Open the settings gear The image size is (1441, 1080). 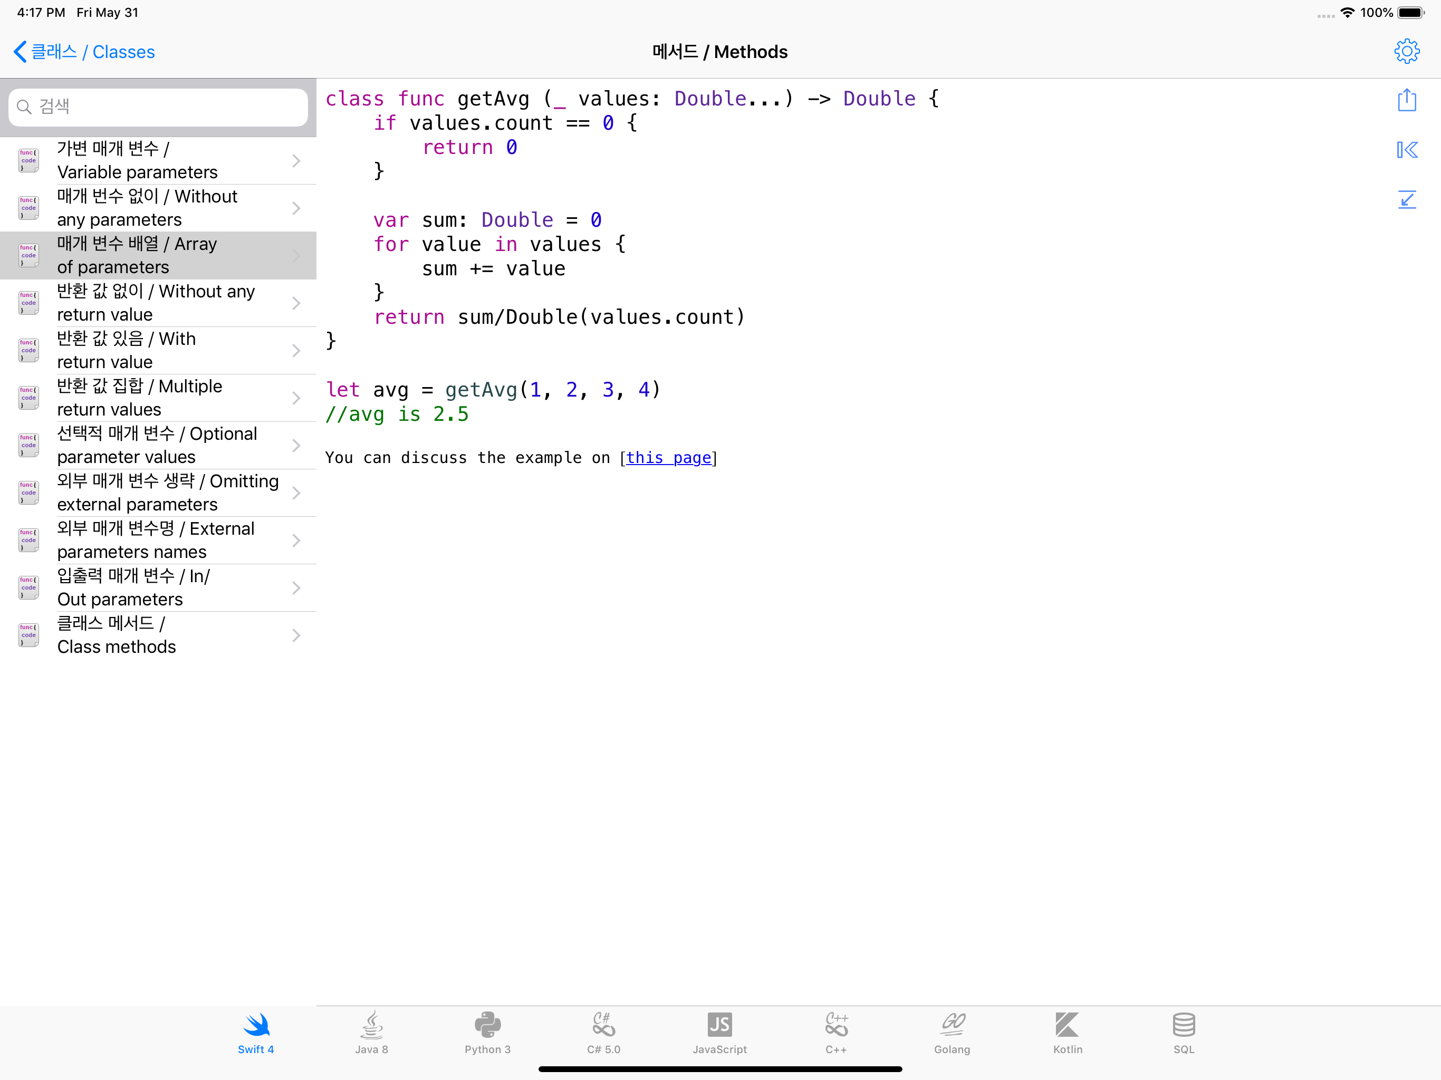click(x=1407, y=51)
